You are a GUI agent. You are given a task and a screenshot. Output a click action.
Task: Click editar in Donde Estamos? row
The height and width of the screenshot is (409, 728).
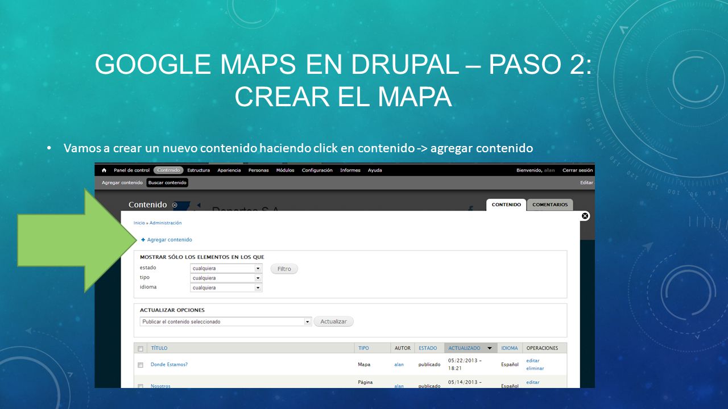tap(533, 361)
